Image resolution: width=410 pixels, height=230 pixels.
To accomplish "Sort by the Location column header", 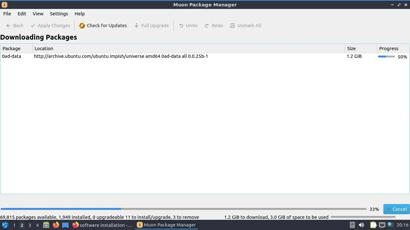I will point(189,49).
